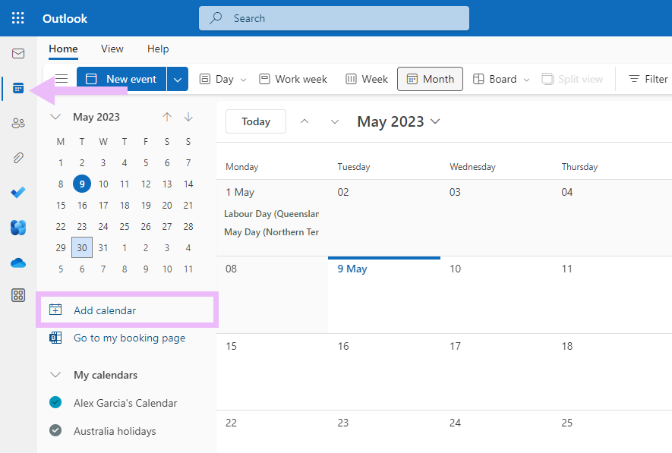Click the paperclip Files icon
672x453 pixels.
click(x=18, y=158)
